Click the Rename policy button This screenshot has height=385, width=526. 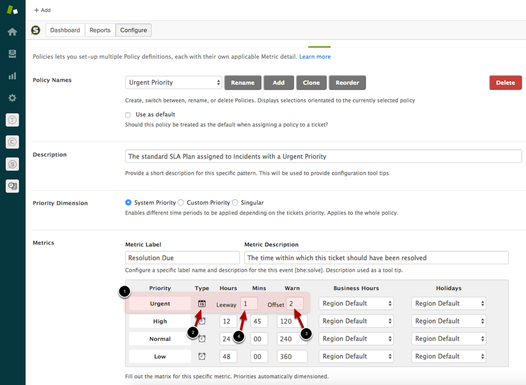point(242,83)
